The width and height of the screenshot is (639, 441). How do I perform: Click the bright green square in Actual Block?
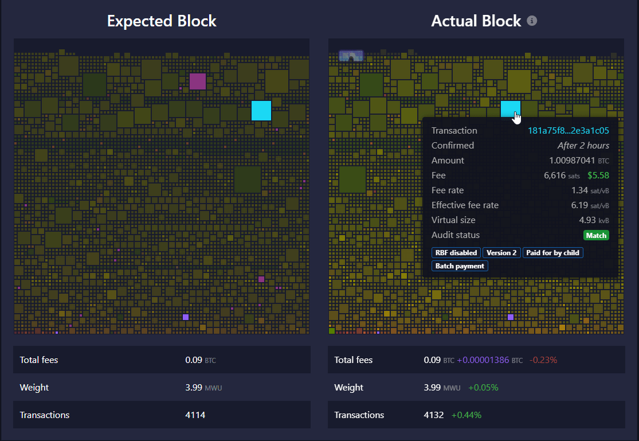[x=332, y=330]
